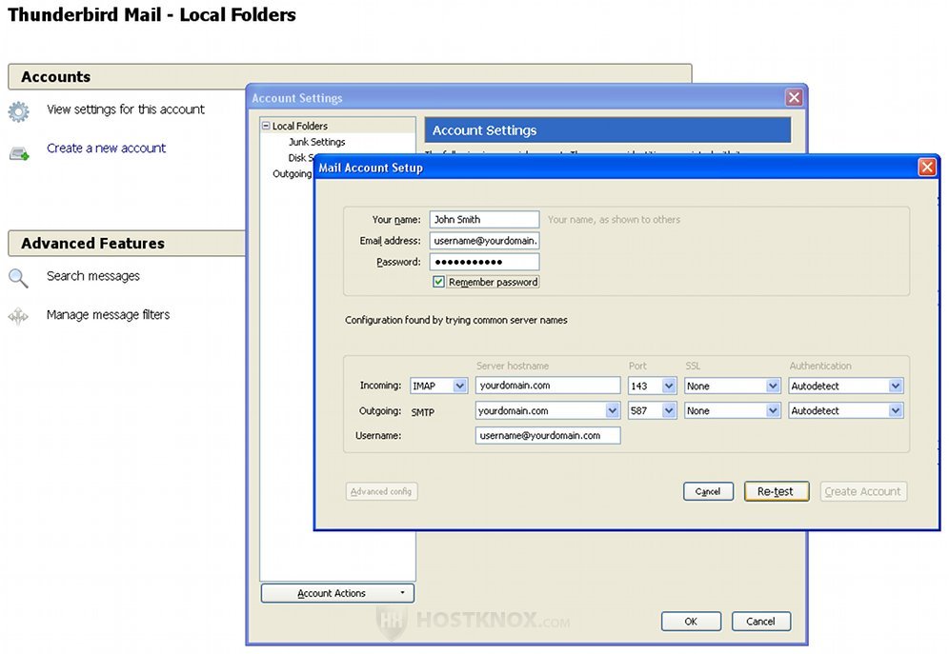This screenshot has width=949, height=654.
Task: Open the Outgoing server hostname dropdown
Action: click(612, 411)
